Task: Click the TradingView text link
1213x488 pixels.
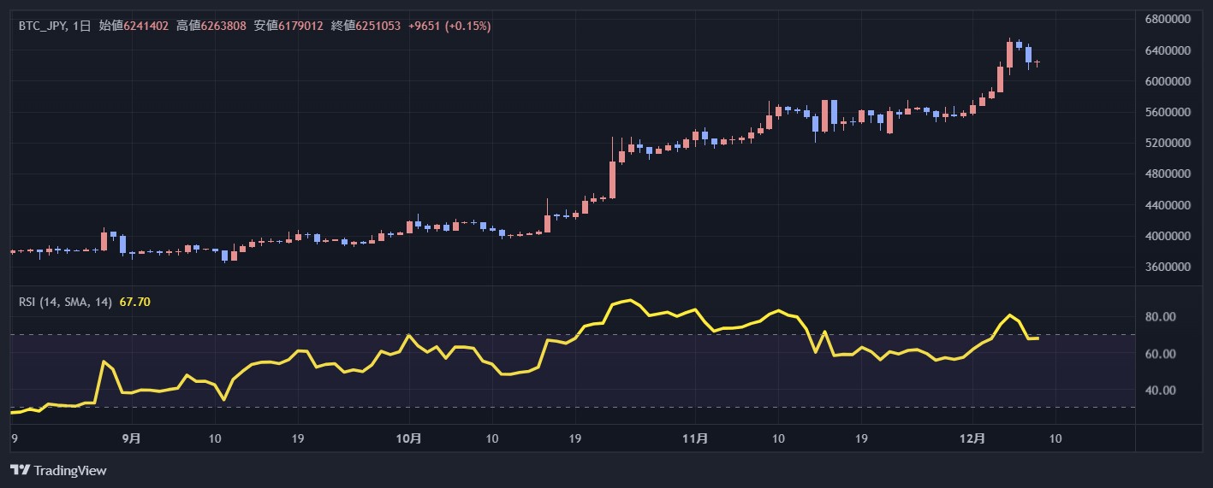Action: click(x=70, y=470)
